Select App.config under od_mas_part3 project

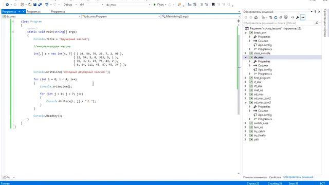click(x=265, y=115)
